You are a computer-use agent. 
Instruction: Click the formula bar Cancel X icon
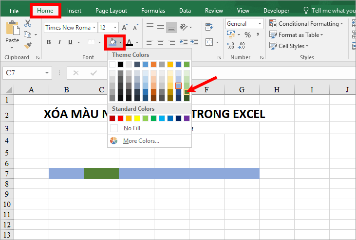76,73
